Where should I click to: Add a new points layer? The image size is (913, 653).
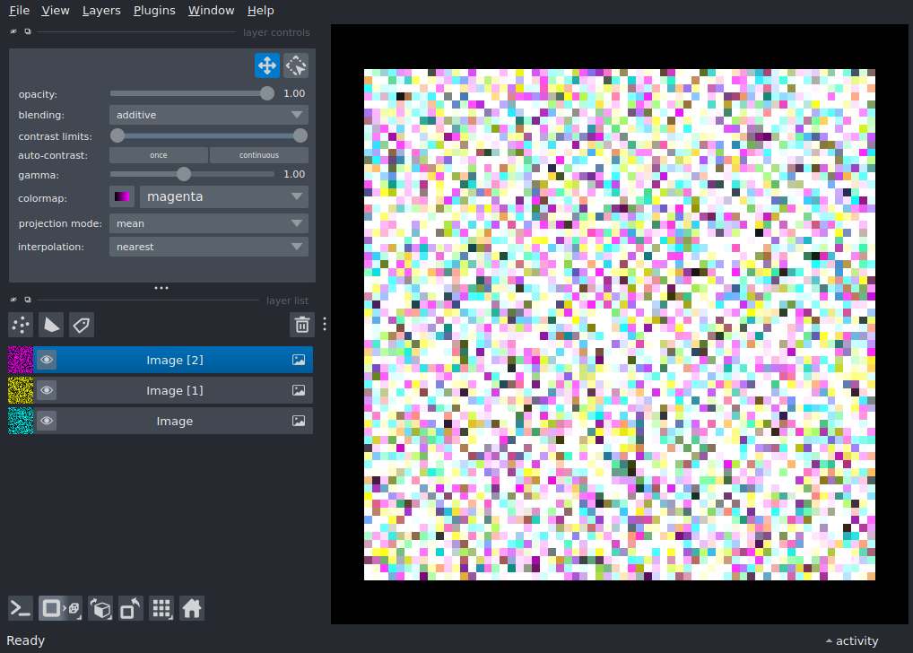click(x=20, y=325)
